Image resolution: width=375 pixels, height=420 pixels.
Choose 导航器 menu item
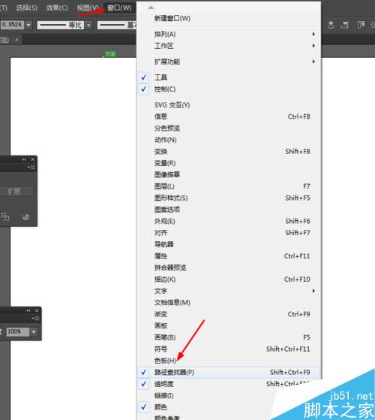[x=229, y=244]
